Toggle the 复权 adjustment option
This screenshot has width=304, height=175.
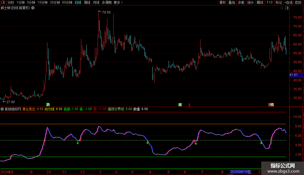(x=222, y=2)
